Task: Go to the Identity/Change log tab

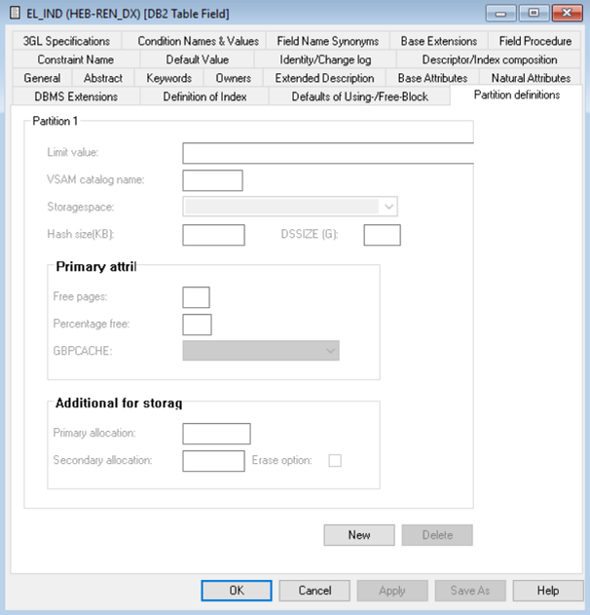Action: coord(325,59)
